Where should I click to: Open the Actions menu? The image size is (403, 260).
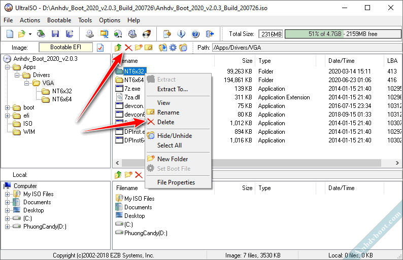(30, 20)
